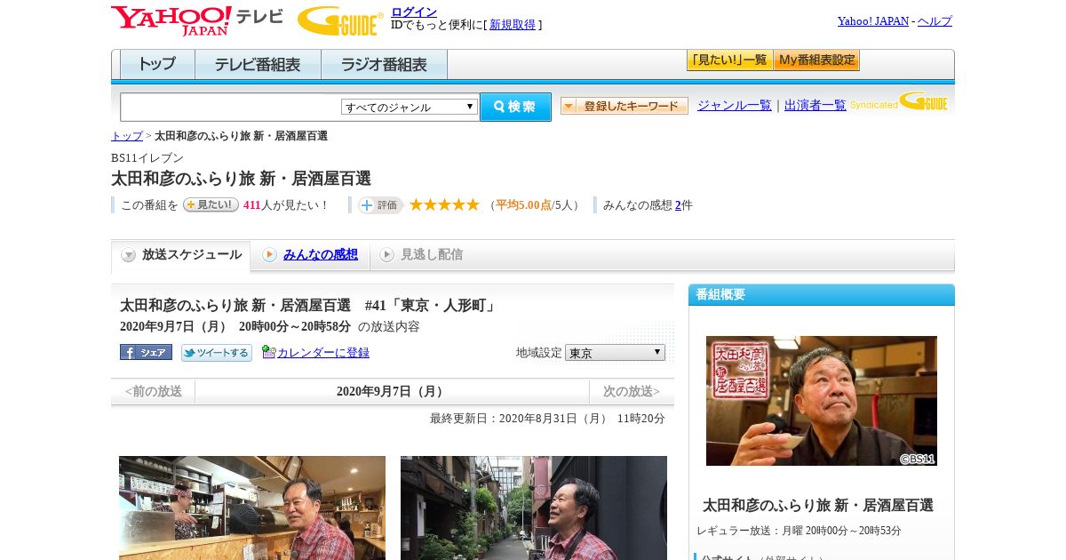Image resolution: width=1066 pixels, height=560 pixels.
Task: Click the play icon beside 見逃し配信
Action: point(386,255)
